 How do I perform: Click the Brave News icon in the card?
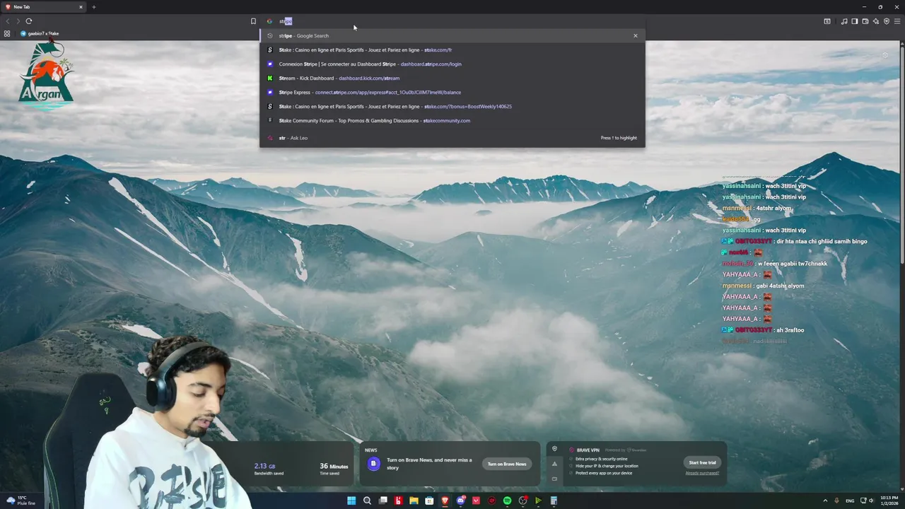click(x=373, y=464)
